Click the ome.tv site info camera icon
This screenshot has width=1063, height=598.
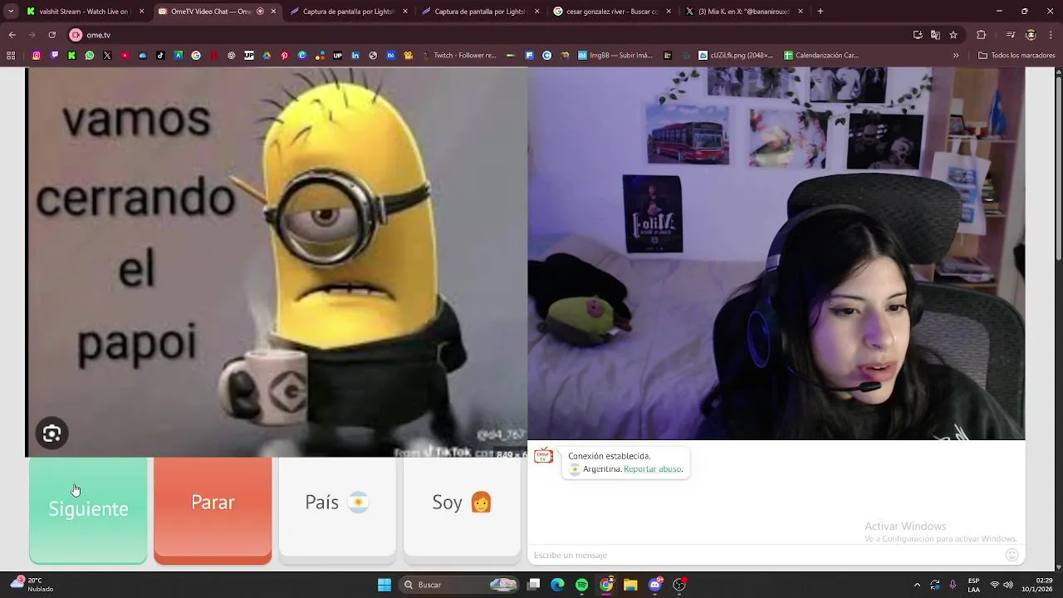[x=76, y=35]
